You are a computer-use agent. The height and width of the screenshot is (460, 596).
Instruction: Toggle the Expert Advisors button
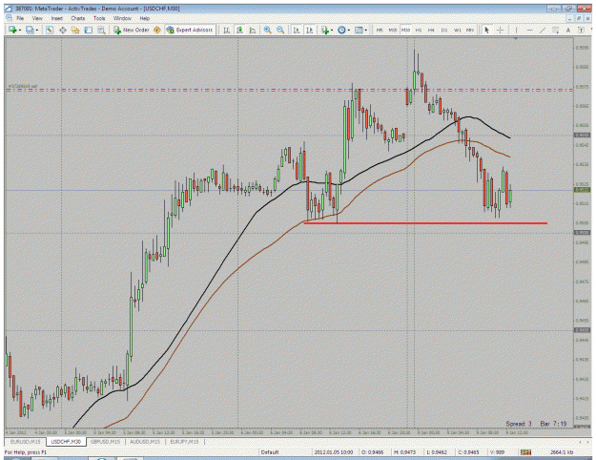[190, 30]
